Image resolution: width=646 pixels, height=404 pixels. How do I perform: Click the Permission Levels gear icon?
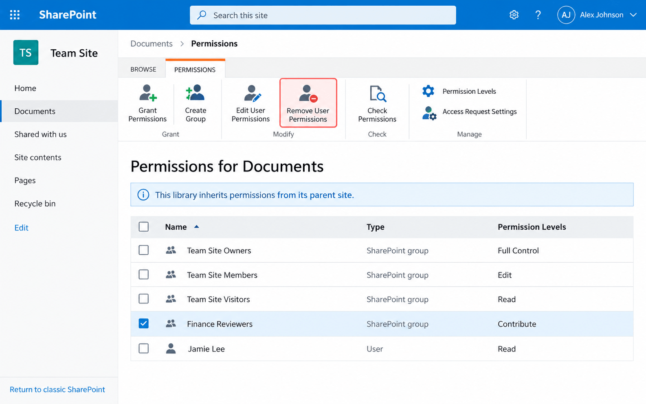pyautogui.click(x=428, y=91)
